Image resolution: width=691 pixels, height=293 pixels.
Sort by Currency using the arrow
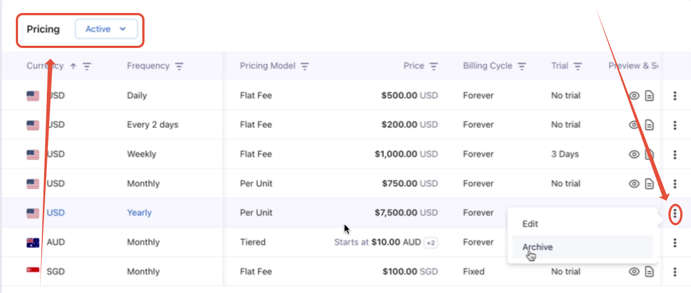73,66
